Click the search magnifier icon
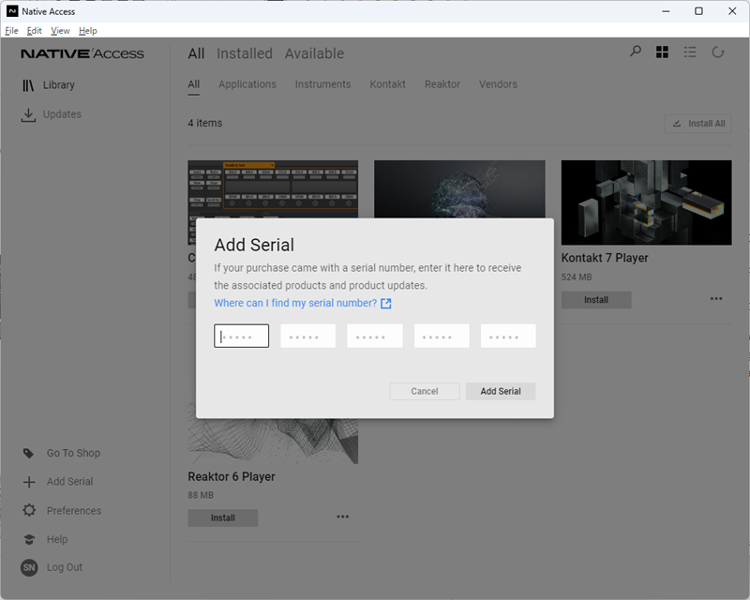The width and height of the screenshot is (750, 600). click(636, 52)
